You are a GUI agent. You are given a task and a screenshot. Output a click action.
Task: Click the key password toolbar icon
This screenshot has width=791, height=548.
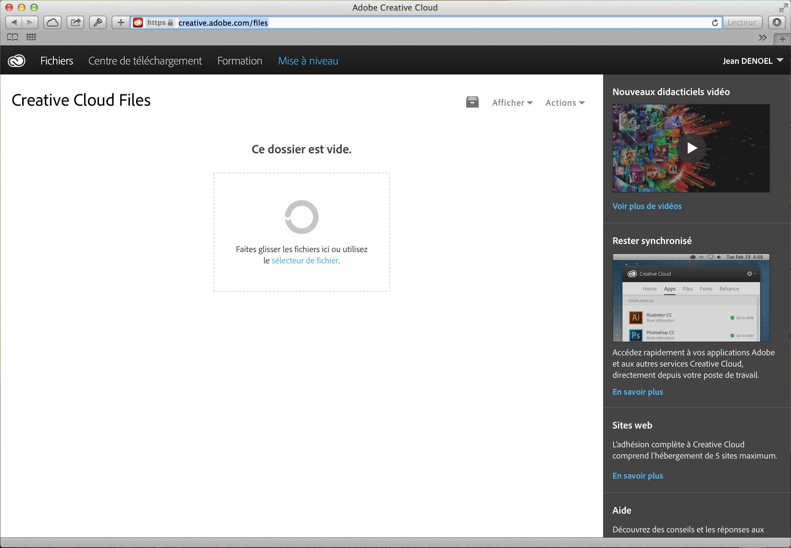point(98,23)
